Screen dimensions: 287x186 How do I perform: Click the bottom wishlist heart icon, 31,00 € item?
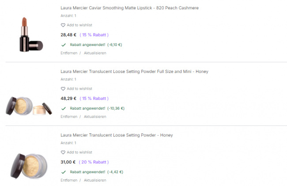click(x=63, y=152)
